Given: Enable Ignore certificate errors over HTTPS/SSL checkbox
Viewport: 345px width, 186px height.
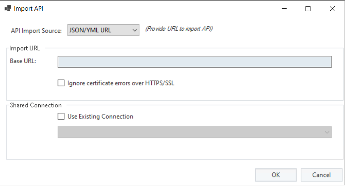Looking at the screenshot, I should pyautogui.click(x=61, y=83).
